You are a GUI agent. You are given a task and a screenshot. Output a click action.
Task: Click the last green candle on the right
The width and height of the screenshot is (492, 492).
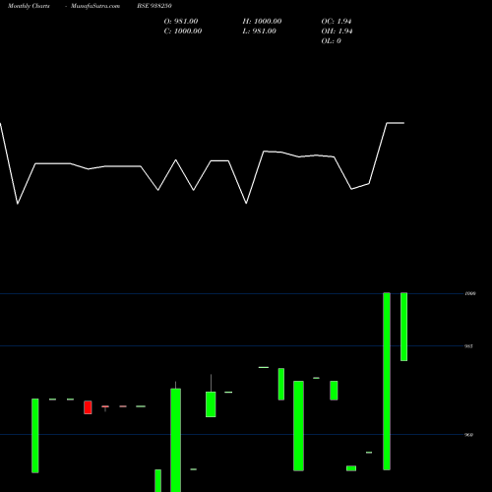pos(404,327)
